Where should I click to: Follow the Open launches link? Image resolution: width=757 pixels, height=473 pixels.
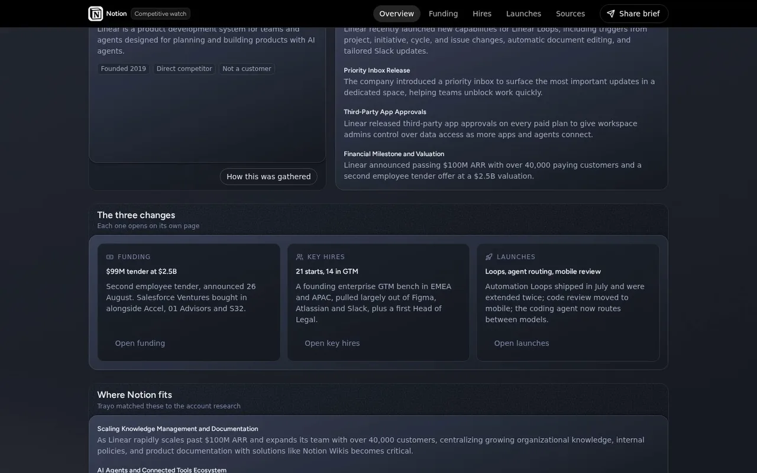coord(522,344)
